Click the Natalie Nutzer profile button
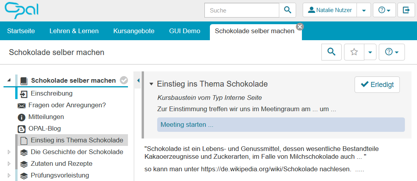The image size is (417, 181). tap(330, 10)
